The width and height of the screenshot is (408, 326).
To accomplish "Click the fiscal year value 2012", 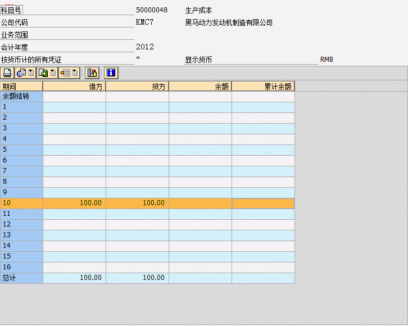I will coord(145,47).
